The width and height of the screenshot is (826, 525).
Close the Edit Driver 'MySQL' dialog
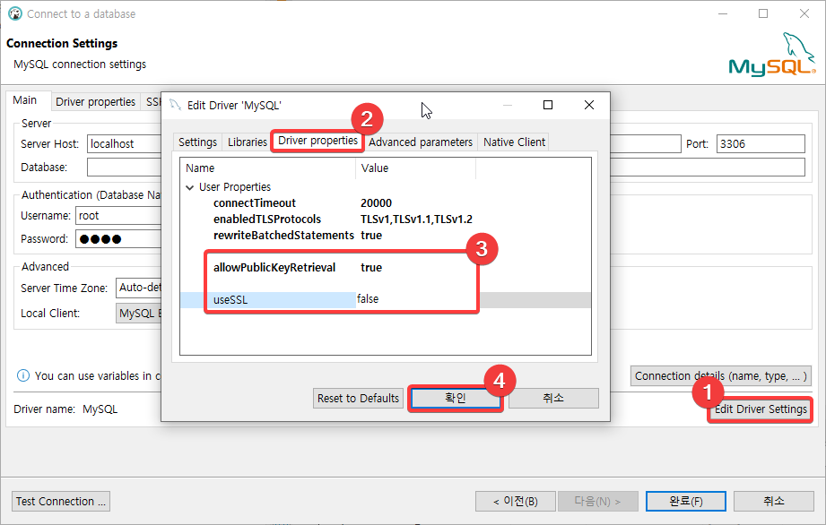pyautogui.click(x=589, y=105)
